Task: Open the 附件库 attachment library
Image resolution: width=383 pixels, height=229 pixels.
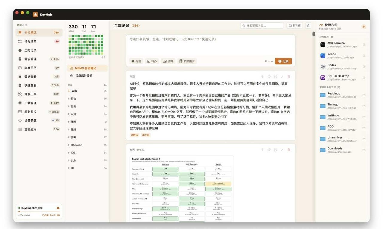Action: [295, 26]
